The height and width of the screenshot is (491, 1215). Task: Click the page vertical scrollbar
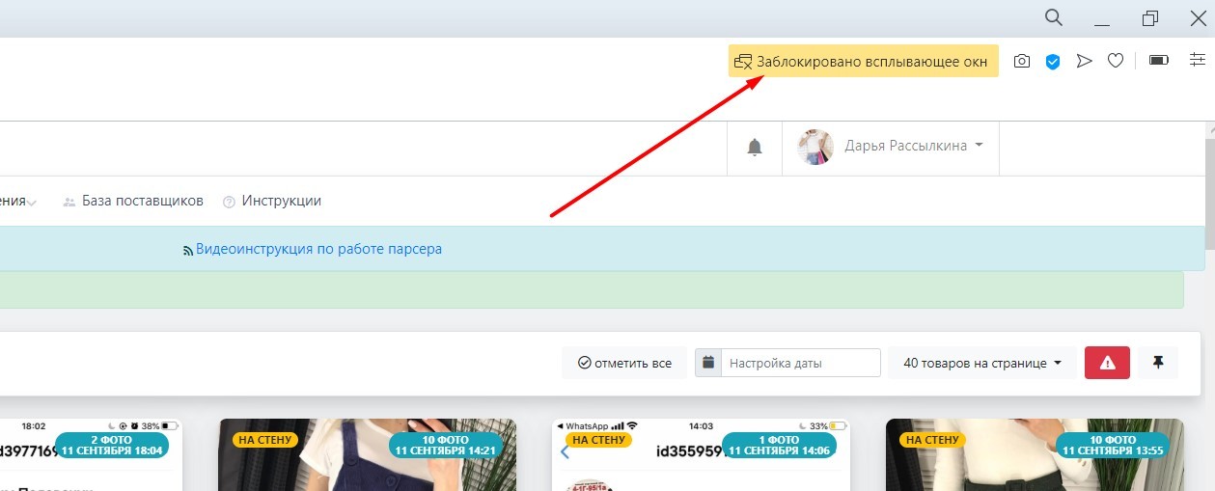[x=1209, y=193]
